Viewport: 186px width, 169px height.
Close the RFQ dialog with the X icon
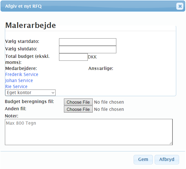(180, 6)
